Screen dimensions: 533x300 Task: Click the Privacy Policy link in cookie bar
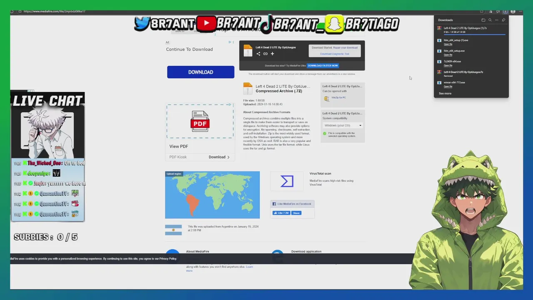168,259
